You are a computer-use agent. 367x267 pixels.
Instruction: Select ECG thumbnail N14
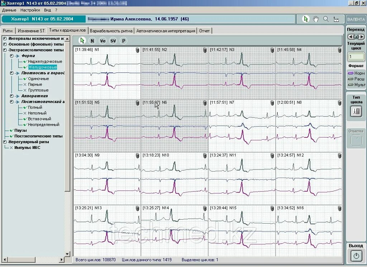[175, 231]
